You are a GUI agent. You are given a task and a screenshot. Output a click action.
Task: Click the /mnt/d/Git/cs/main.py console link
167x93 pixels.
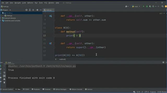pos(61,66)
